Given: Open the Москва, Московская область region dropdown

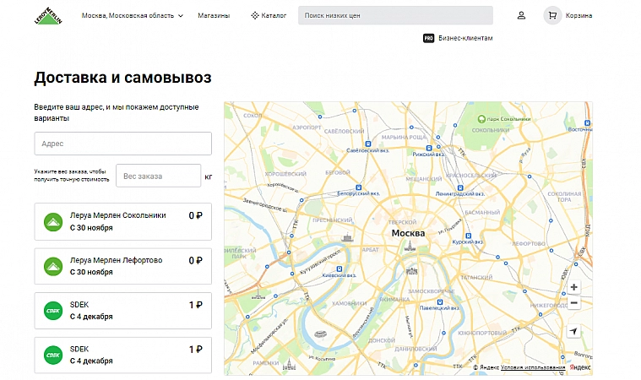Looking at the screenshot, I should click(x=133, y=15).
